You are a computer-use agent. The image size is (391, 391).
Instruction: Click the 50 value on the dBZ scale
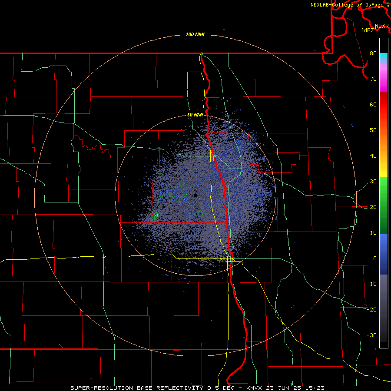373,130
